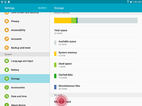Tap the Storage panel title
The height and width of the screenshot is (106, 142).
pyautogui.click(x=59, y=8)
